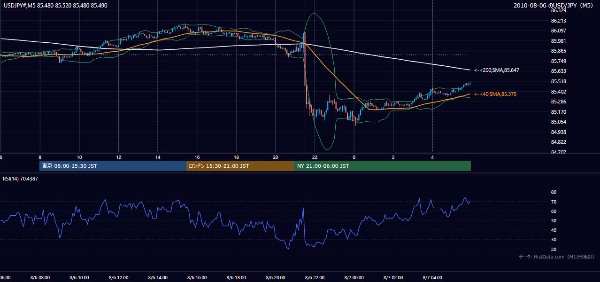Click RSI scale value 80
The height and width of the screenshot is (282, 600).
(x=554, y=192)
